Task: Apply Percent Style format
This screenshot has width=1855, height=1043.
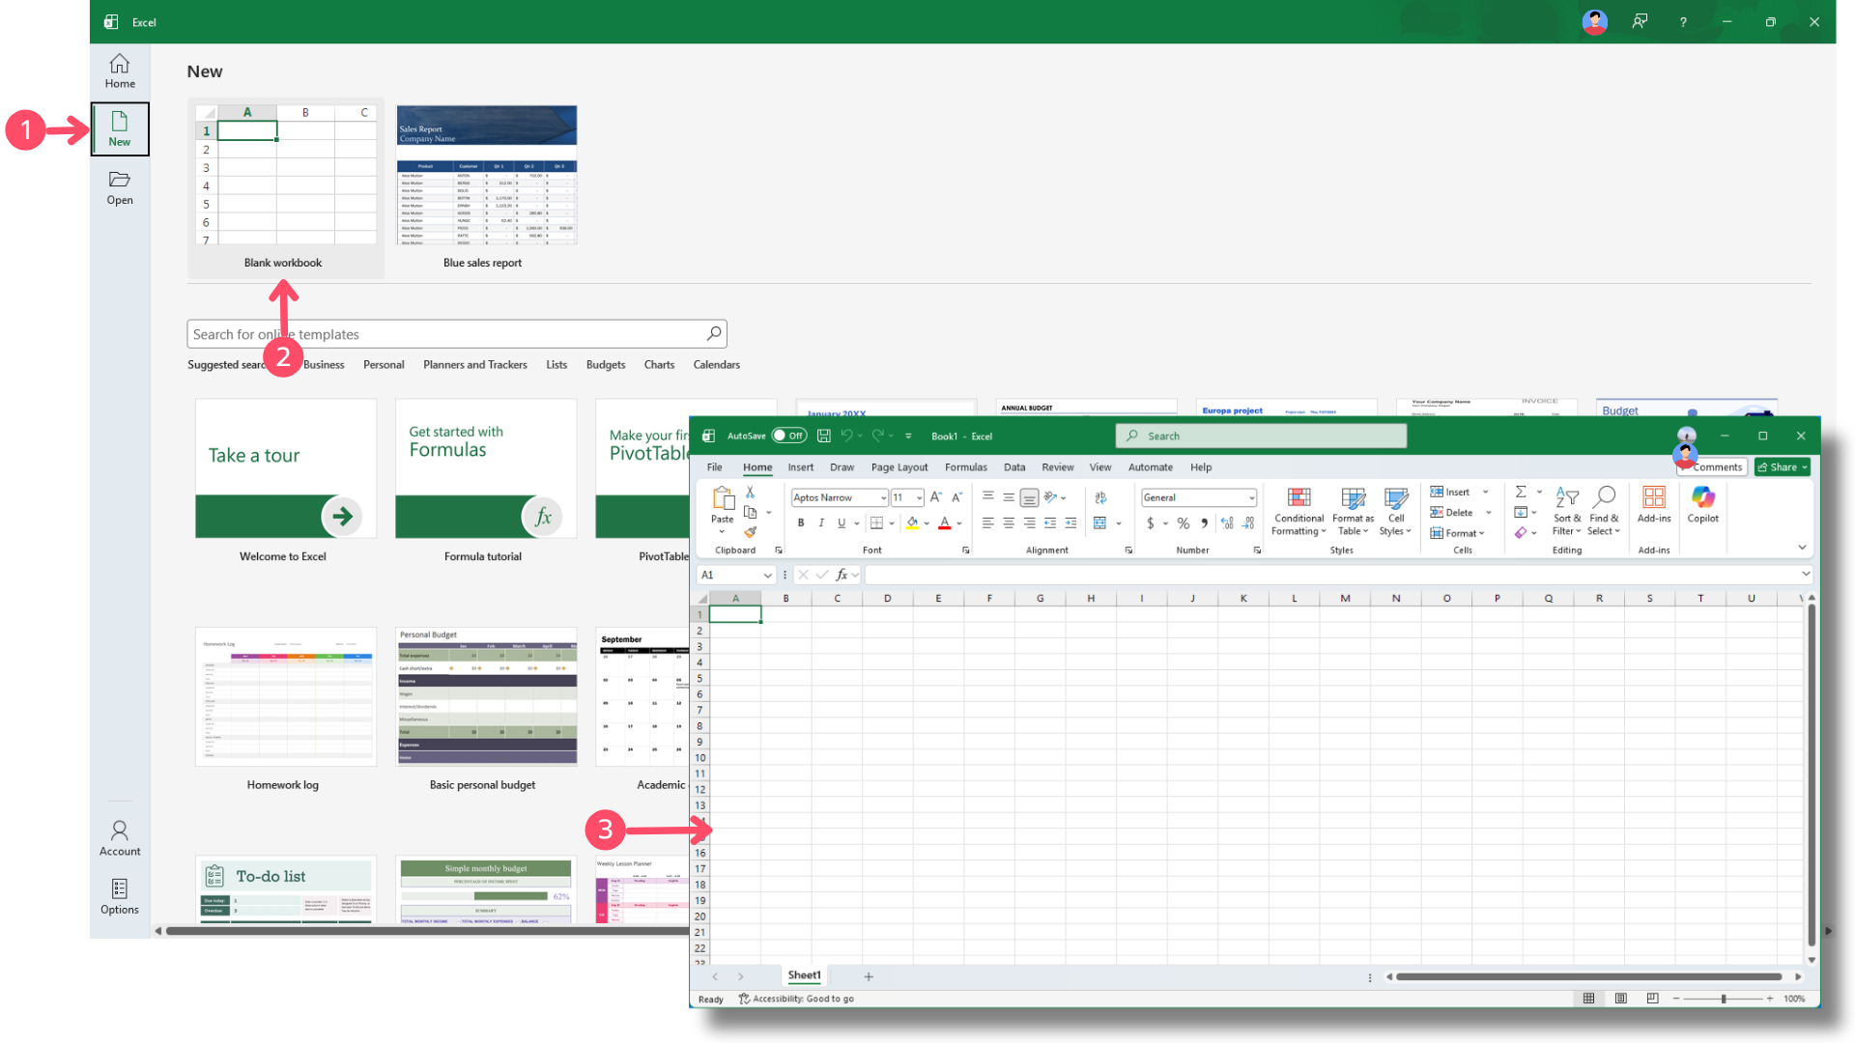Action: pyautogui.click(x=1184, y=522)
